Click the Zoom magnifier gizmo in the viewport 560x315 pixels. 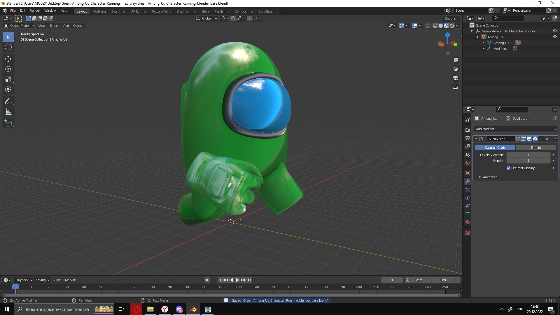tap(456, 60)
